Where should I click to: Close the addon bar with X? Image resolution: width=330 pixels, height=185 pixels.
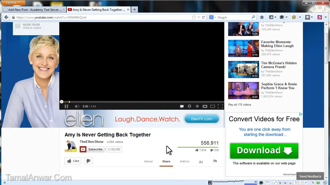click(4, 183)
